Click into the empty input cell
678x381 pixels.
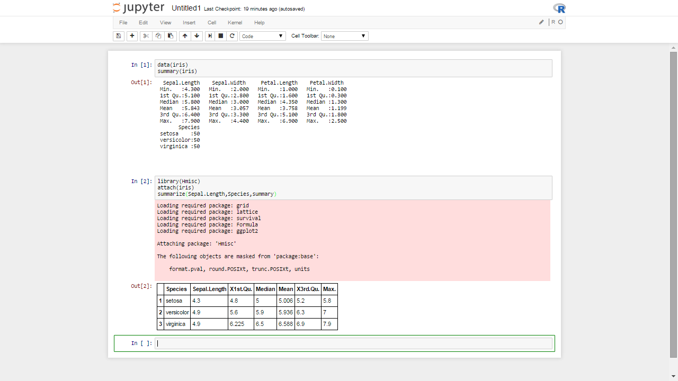coord(353,343)
